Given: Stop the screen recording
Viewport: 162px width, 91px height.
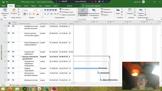Looking at the screenshot, I should pyautogui.click(x=96, y=2).
